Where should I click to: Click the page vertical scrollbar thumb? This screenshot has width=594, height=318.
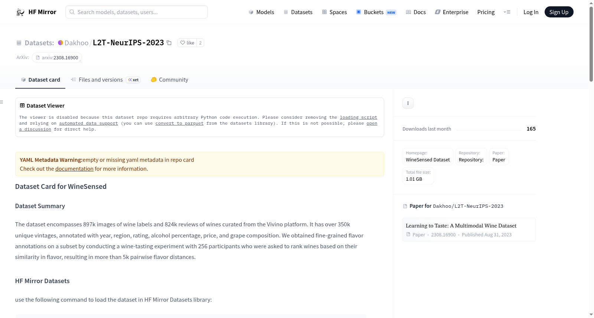click(591, 44)
